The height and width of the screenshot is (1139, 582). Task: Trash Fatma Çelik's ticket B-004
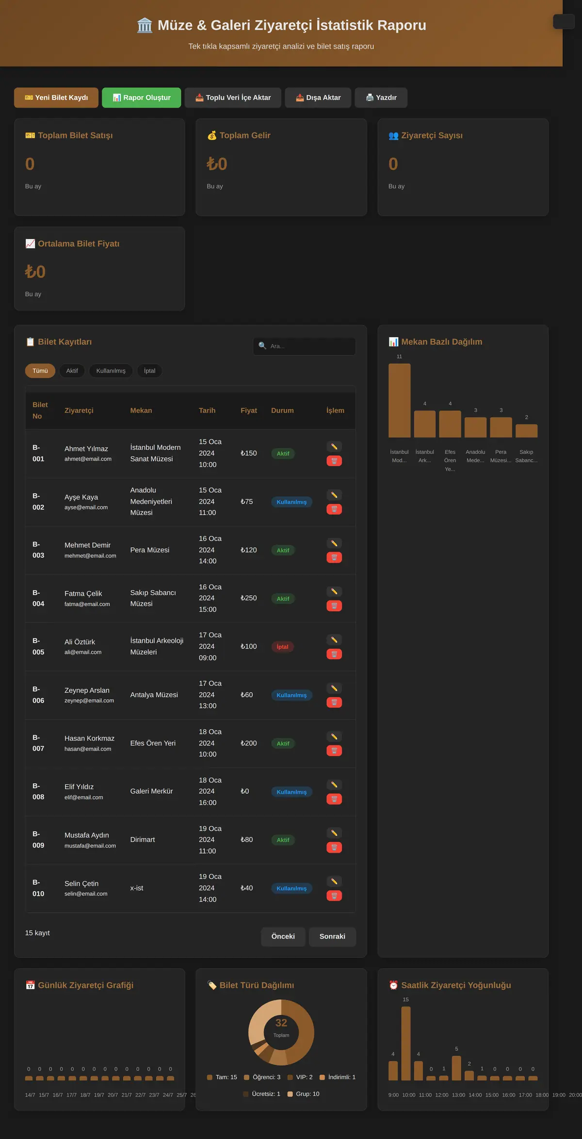[x=334, y=605]
